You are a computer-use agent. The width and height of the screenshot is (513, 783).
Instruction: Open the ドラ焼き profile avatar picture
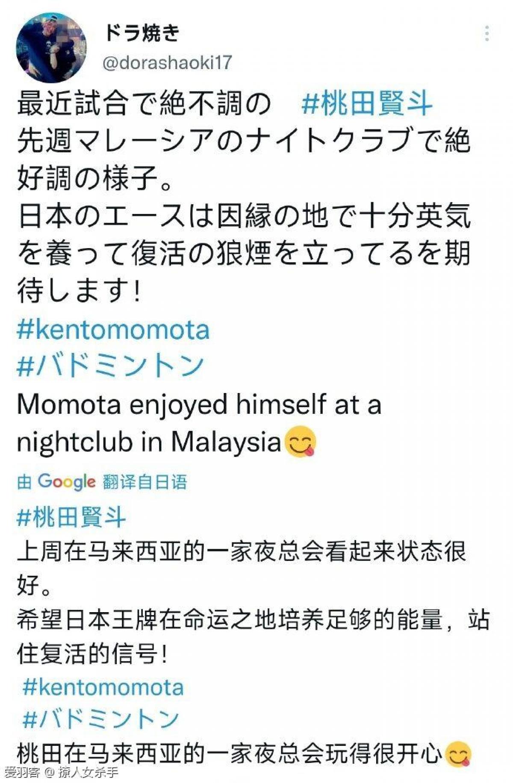(51, 47)
